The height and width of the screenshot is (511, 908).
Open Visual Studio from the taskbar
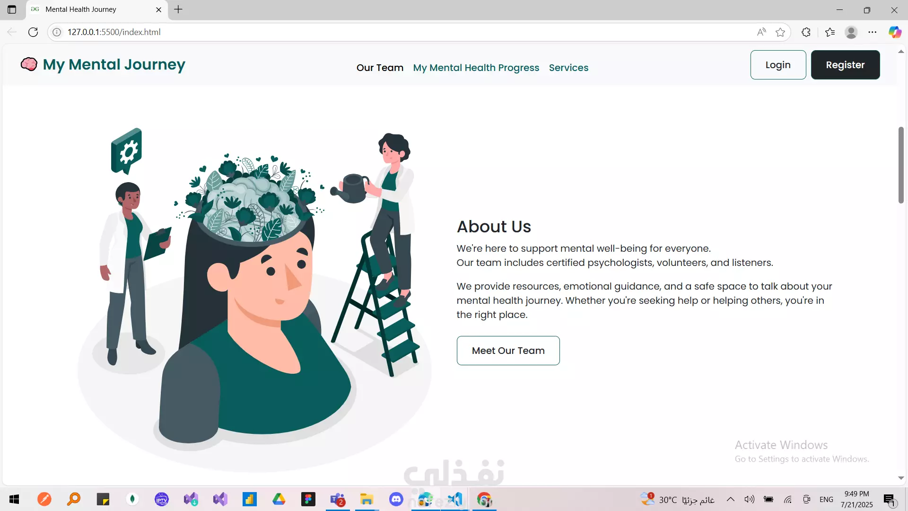click(220, 499)
